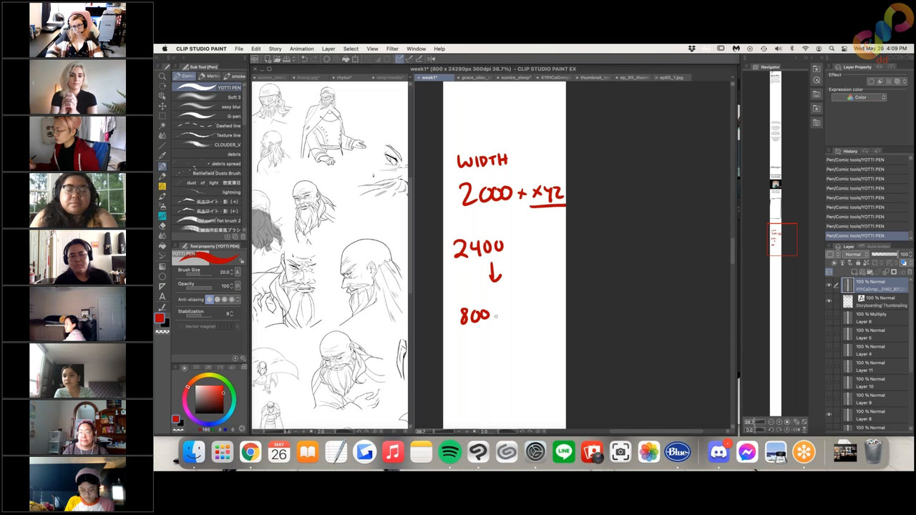Toggle Snap to ruler in command bar
This screenshot has width=916, height=515.
[x=399, y=59]
